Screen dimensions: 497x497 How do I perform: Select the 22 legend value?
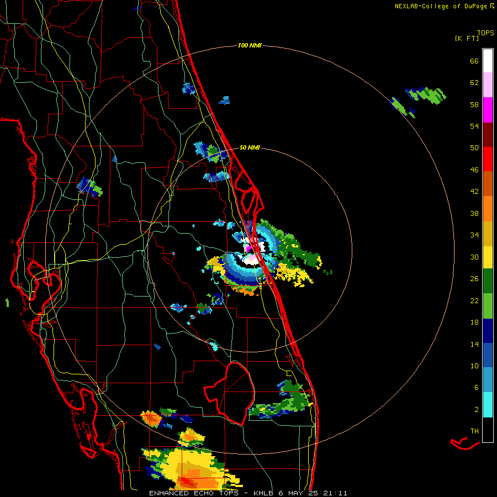pos(474,300)
